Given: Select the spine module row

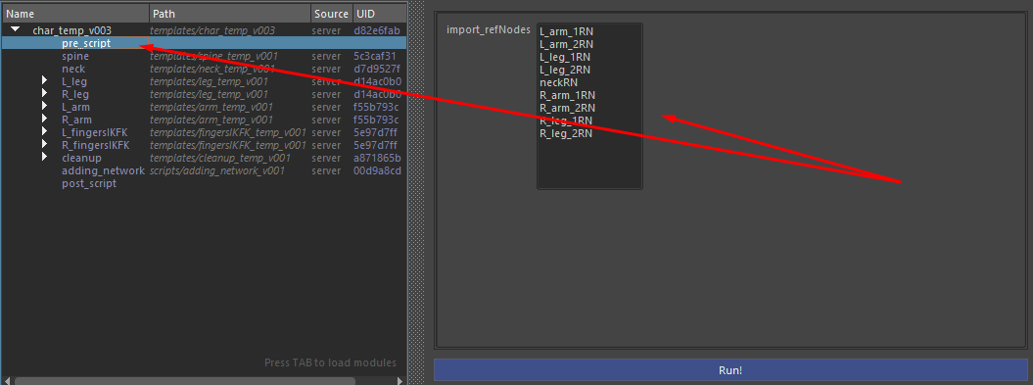Looking at the screenshot, I should tap(204, 56).
